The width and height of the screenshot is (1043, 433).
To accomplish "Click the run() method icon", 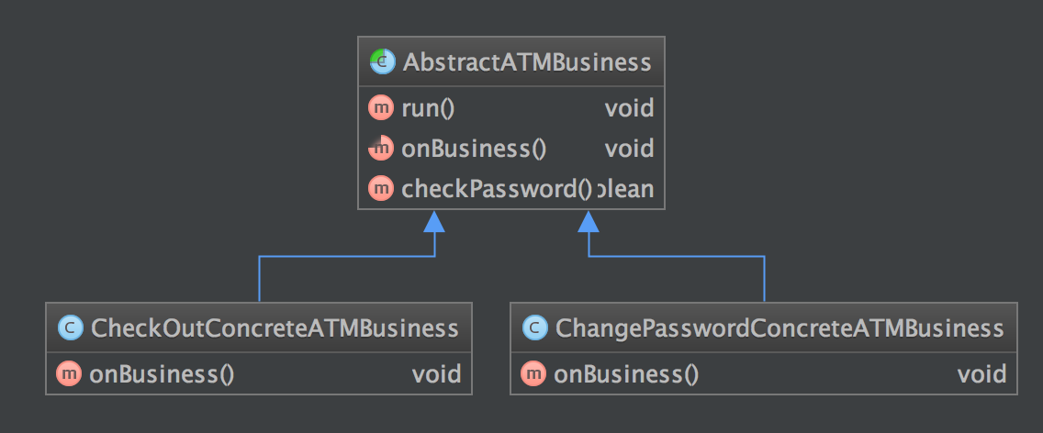I will click(x=380, y=108).
